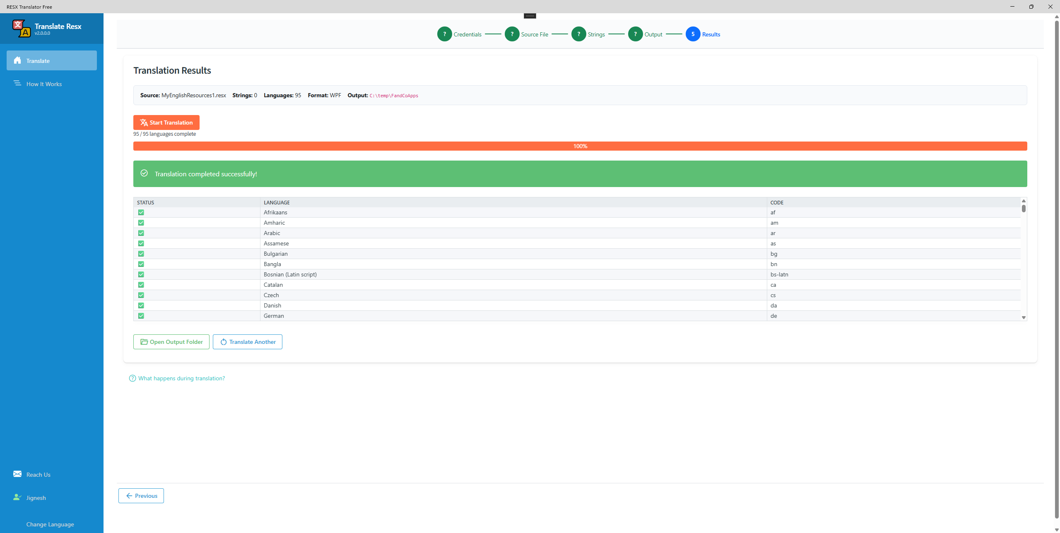Toggle the Afrikaans status checkbox
Image resolution: width=1060 pixels, height=533 pixels.
tap(141, 212)
